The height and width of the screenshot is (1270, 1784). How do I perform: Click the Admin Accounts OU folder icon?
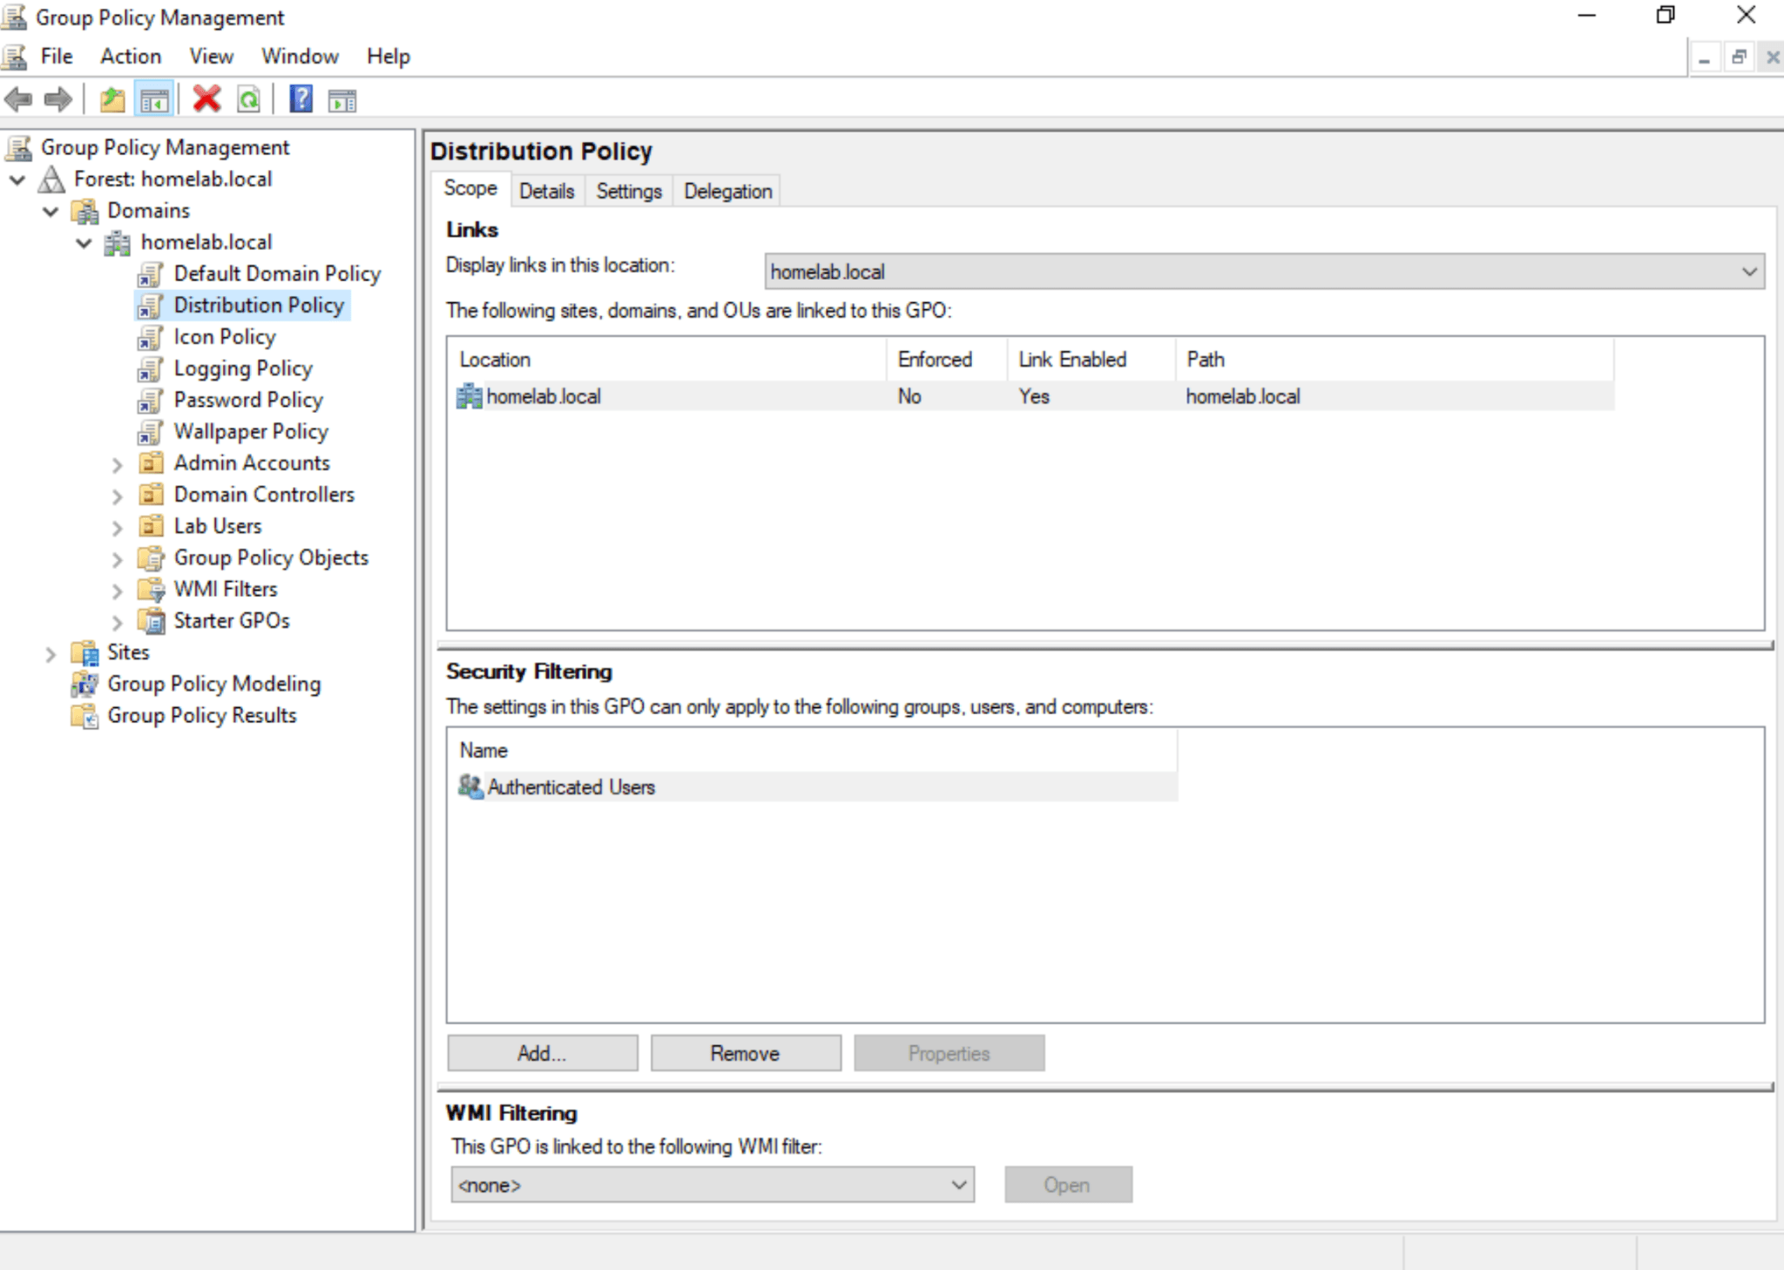152,463
